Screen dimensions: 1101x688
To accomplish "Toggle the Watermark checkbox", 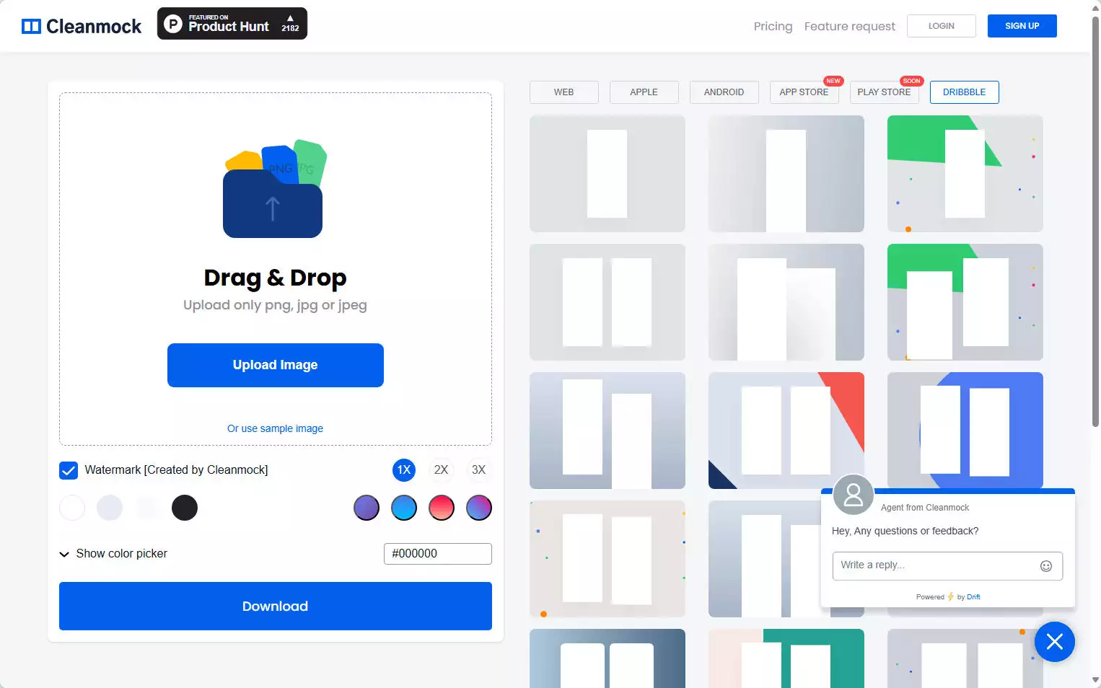I will [x=69, y=470].
